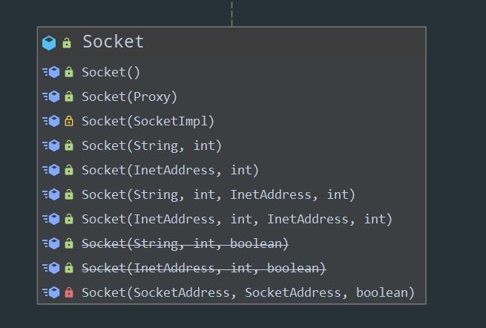Click the blue class icon beside Socket title
The height and width of the screenshot is (328, 486).
click(x=49, y=43)
